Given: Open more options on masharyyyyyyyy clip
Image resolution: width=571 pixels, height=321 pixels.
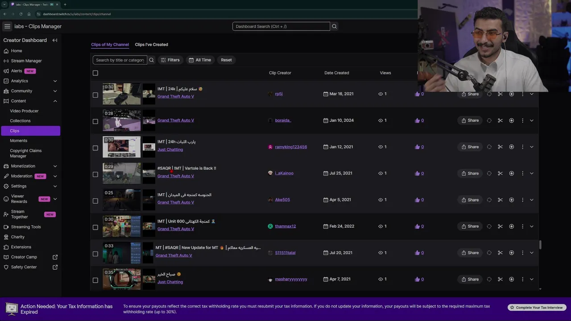Looking at the screenshot, I should 522,279.
